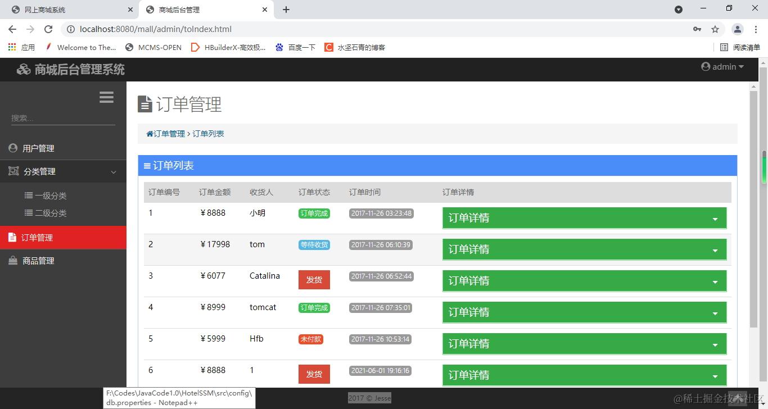The image size is (768, 409).
Task: Open 商品管理 via its briefcase icon
Action: (x=13, y=260)
